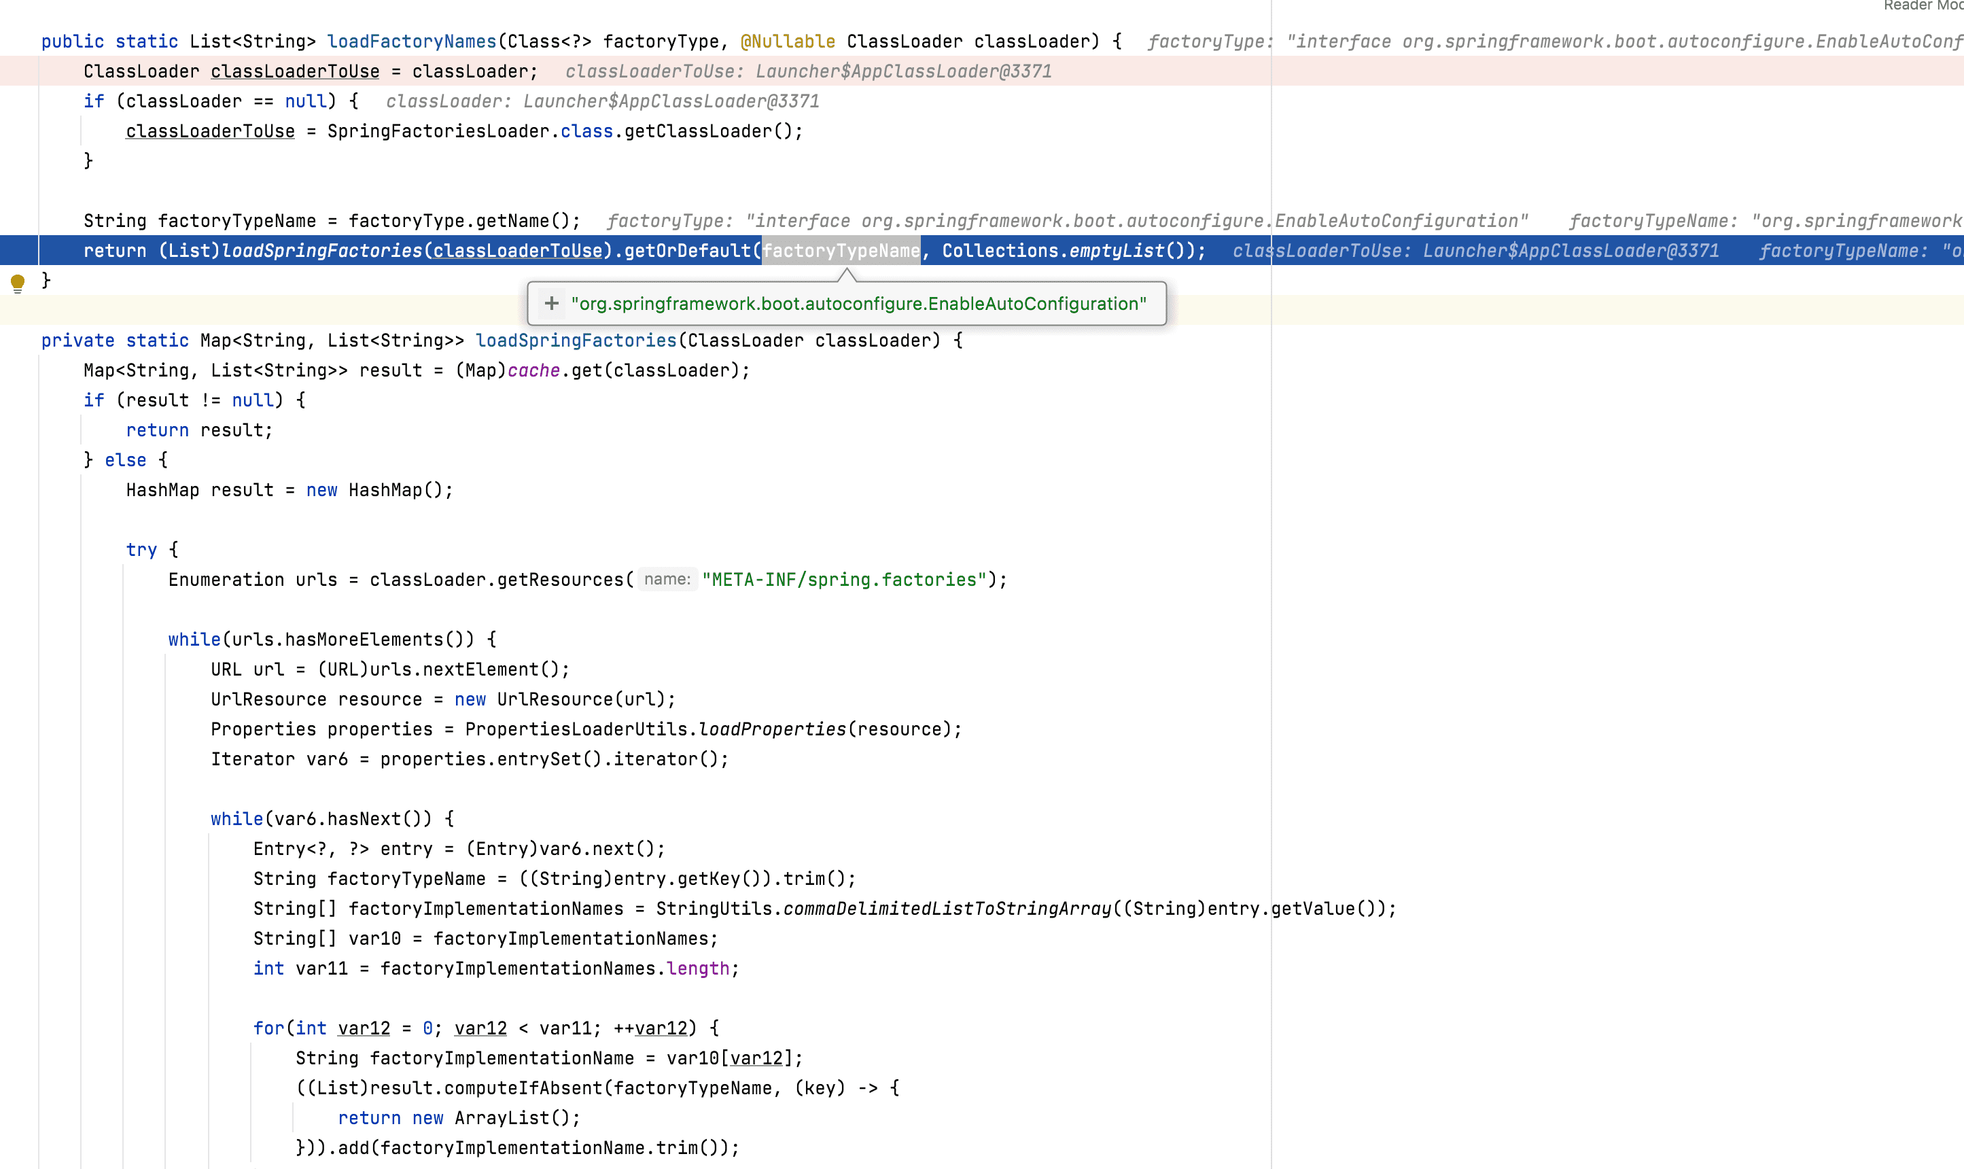
Task: Click "META-INF/spring.factories" string literal
Action: click(x=844, y=580)
